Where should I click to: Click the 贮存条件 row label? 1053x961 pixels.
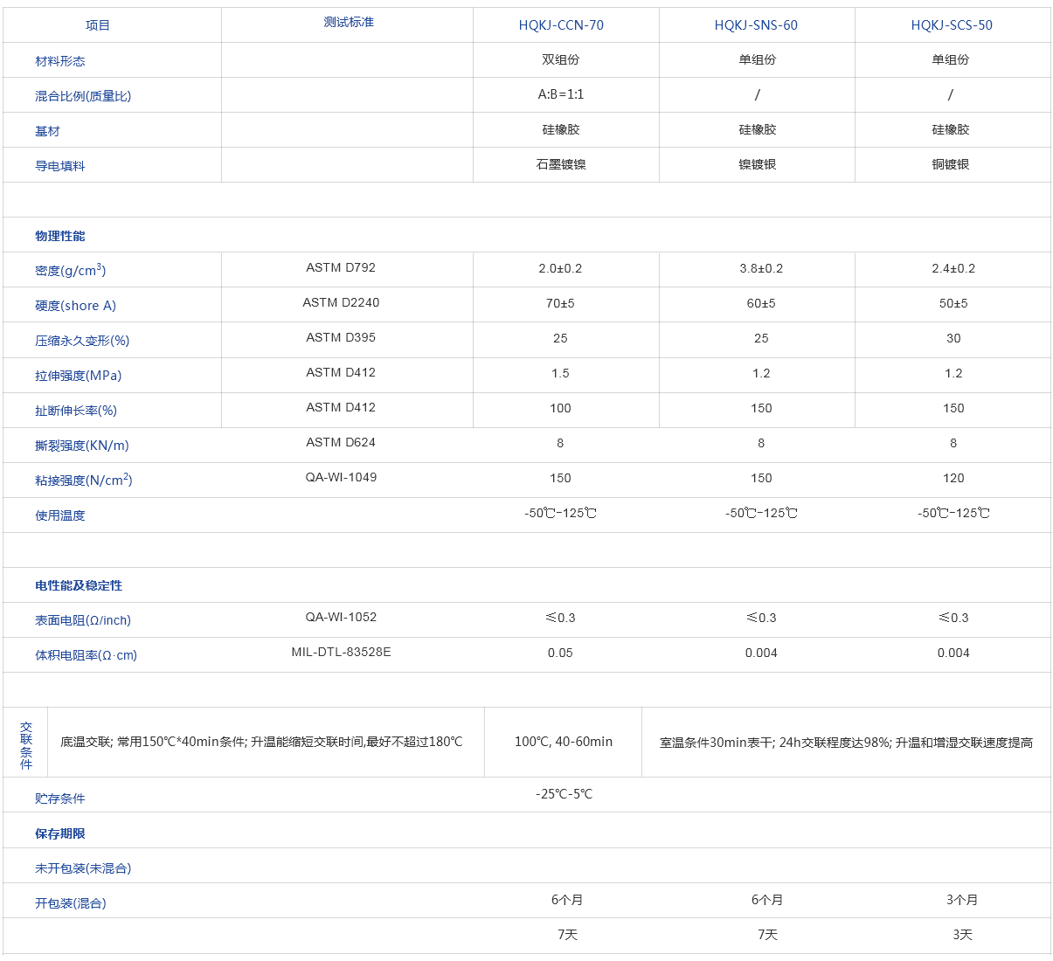[60, 799]
